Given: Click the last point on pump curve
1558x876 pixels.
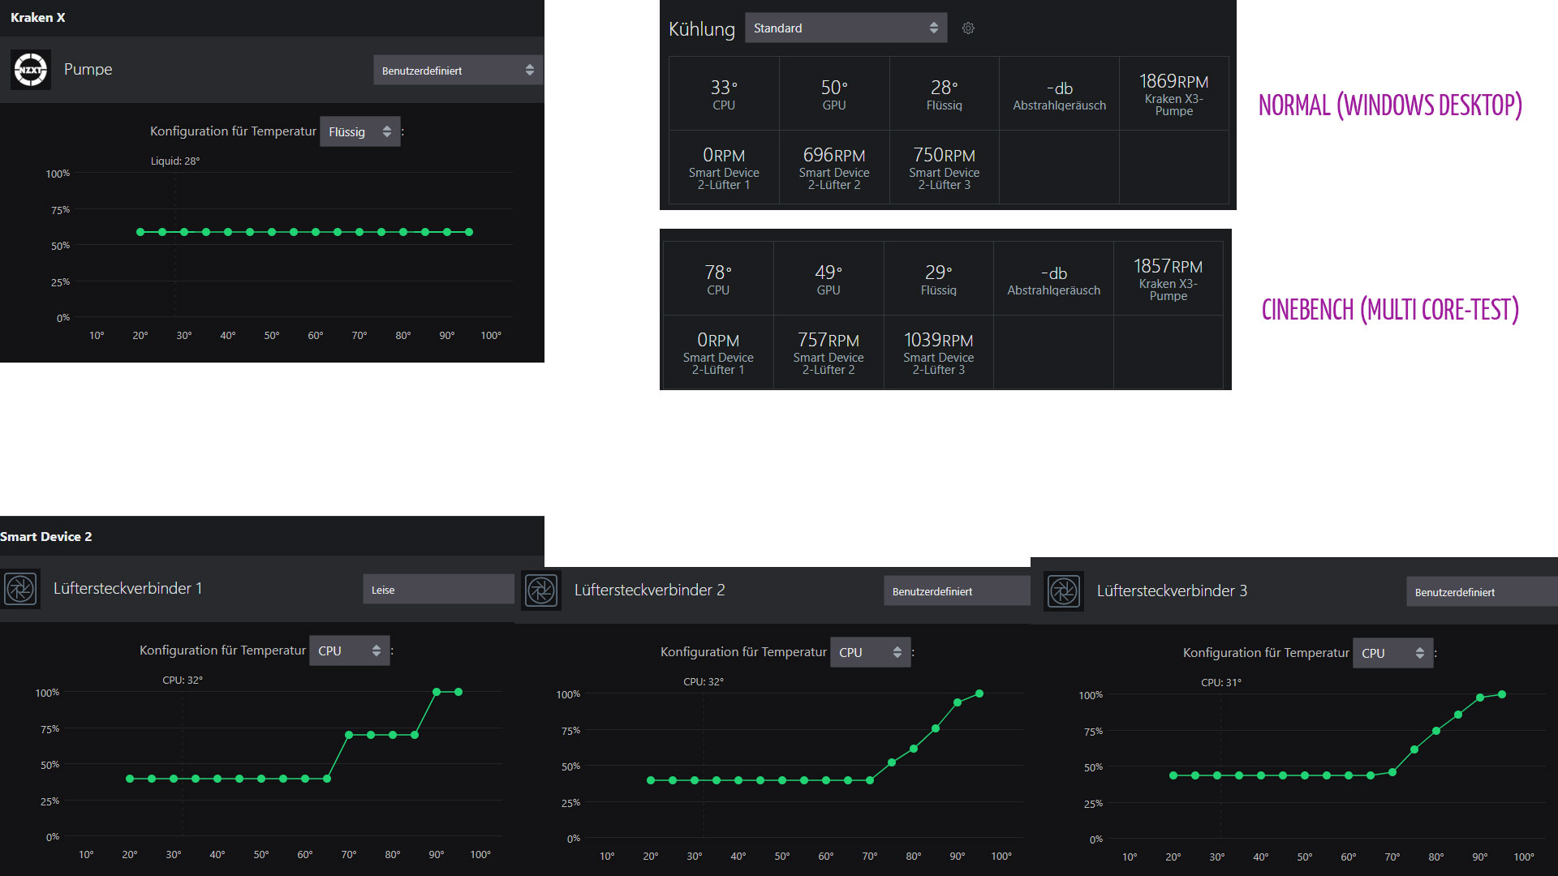Looking at the screenshot, I should (469, 232).
